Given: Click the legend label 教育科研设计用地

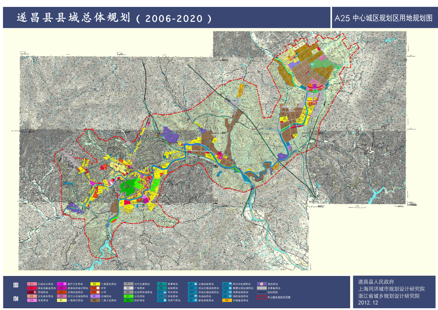Looking at the screenshot, I should pos(78,288).
